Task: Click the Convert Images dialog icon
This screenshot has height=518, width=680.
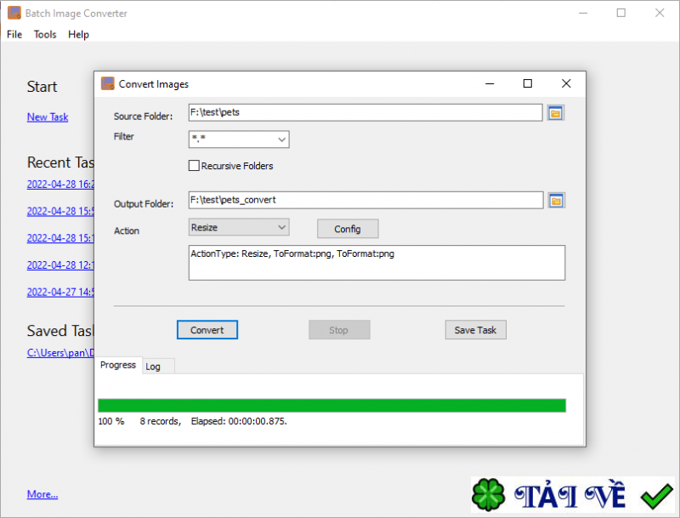Action: [107, 83]
